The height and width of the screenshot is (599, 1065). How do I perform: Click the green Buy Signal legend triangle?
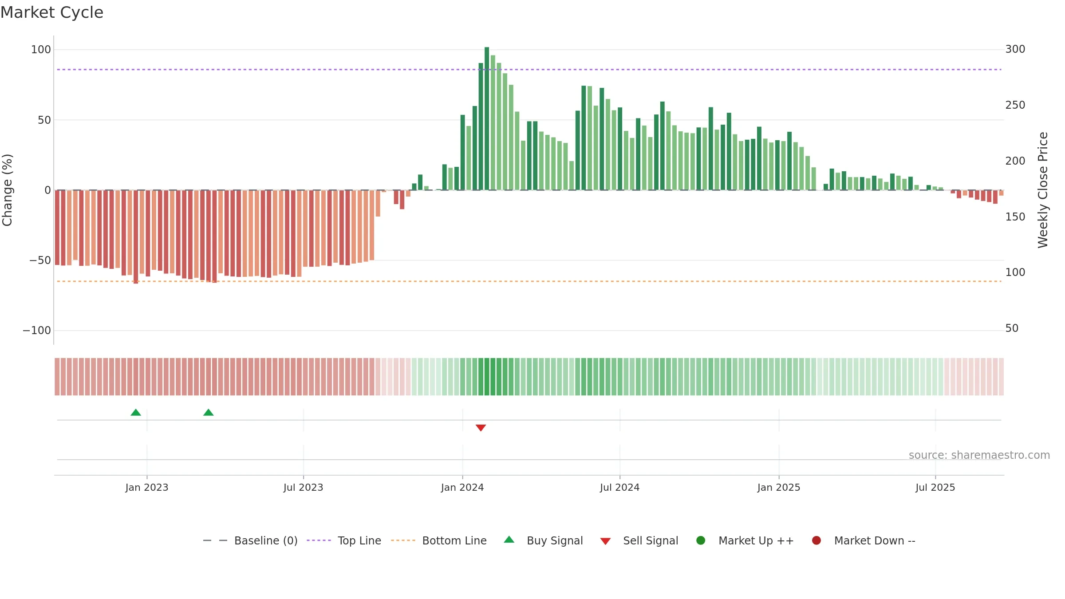tap(509, 540)
